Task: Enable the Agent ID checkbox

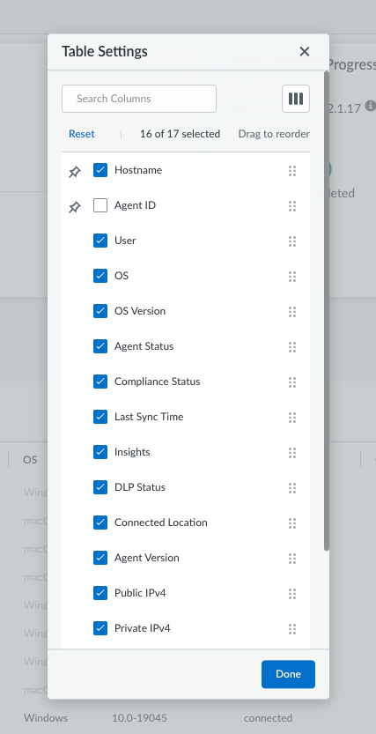Action: click(100, 205)
